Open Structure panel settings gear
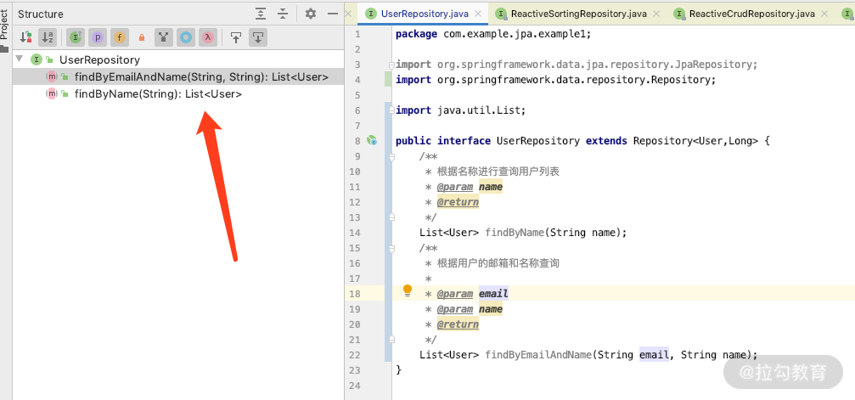 point(311,14)
